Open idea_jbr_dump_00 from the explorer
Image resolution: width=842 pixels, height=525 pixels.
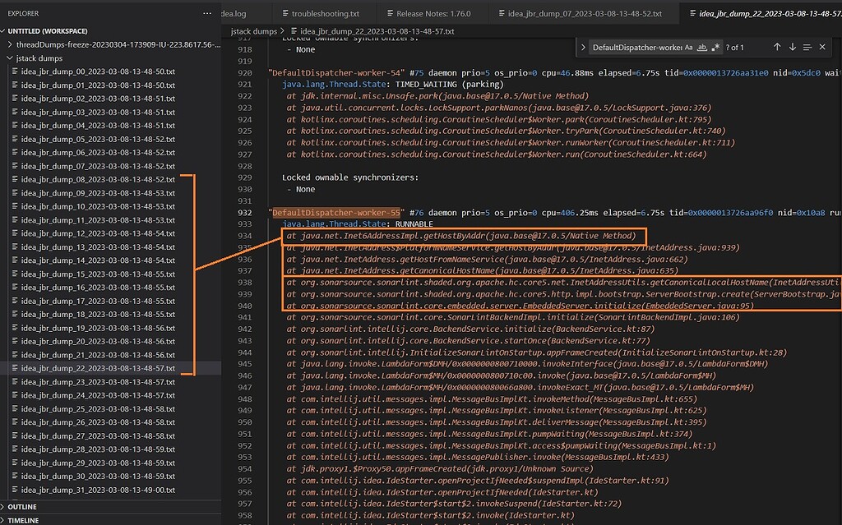(x=105, y=69)
